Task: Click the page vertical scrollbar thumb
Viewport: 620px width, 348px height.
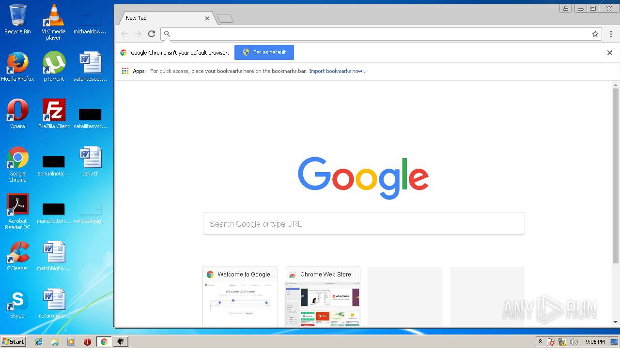Action: (x=616, y=175)
